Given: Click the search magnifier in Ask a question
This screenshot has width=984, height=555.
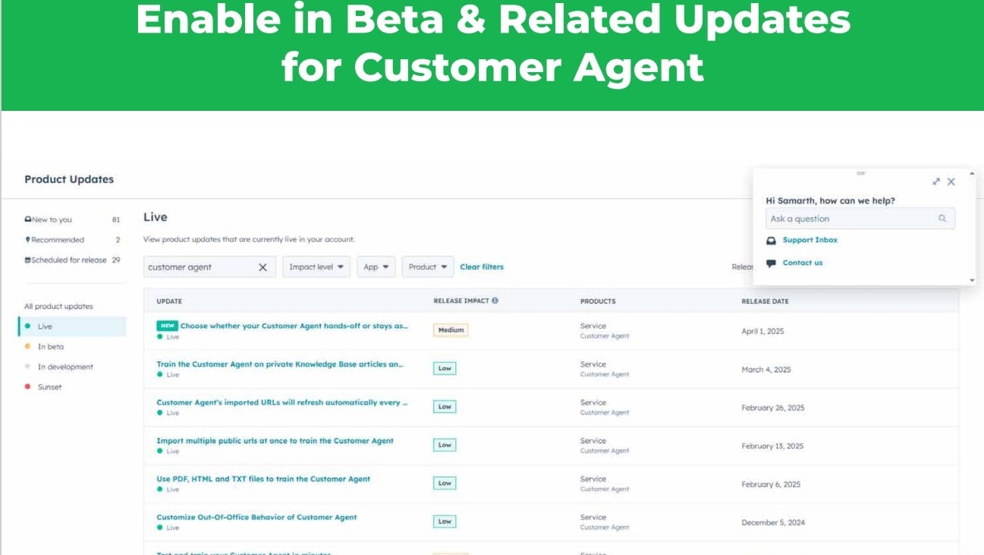Looking at the screenshot, I should click(x=942, y=219).
